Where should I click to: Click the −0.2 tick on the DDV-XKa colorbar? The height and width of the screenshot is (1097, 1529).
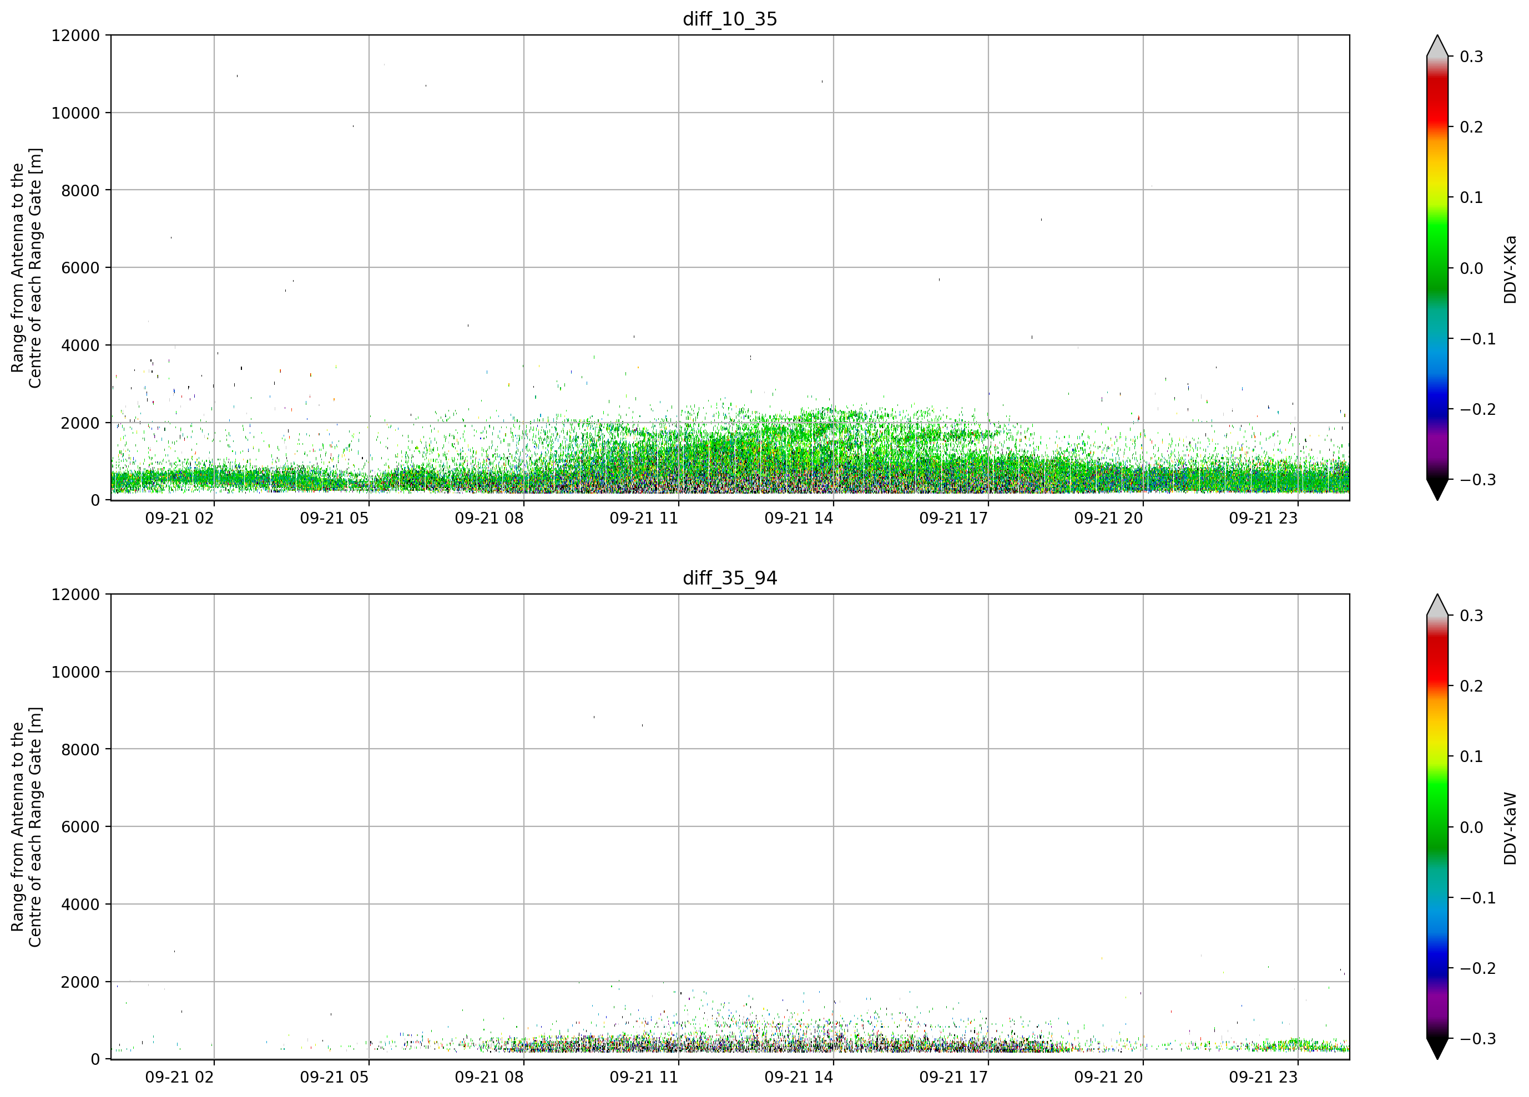(1478, 410)
